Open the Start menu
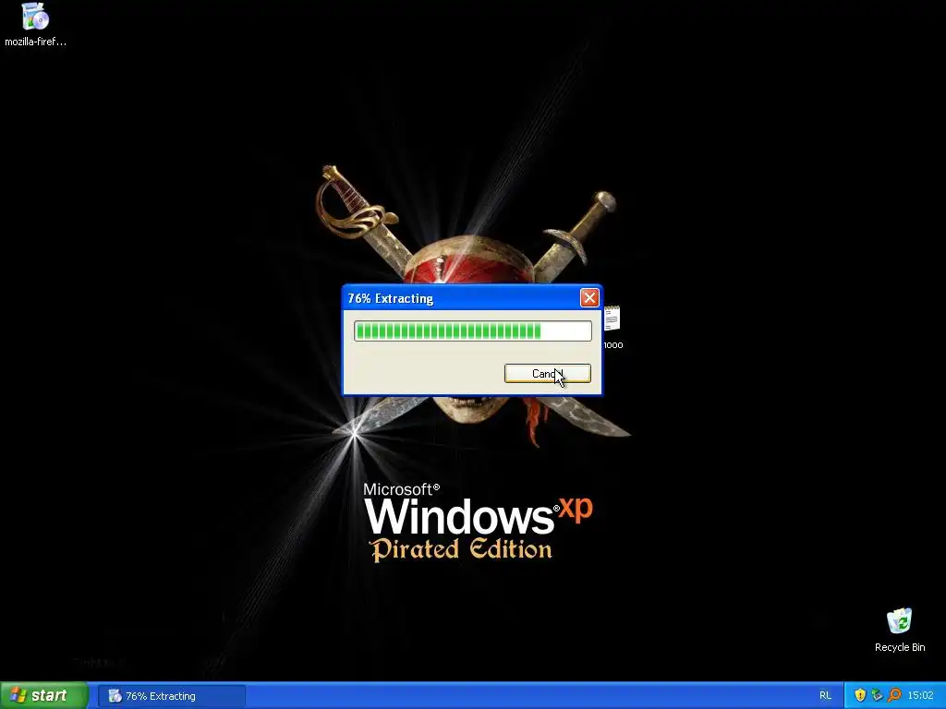 coord(43,696)
